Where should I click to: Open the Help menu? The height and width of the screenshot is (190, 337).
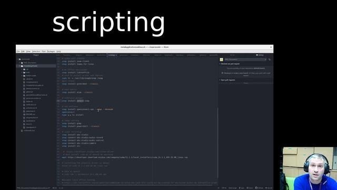pyautogui.click(x=58, y=52)
